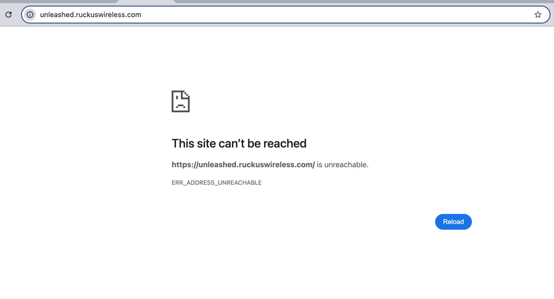Image resolution: width=554 pixels, height=299 pixels.
Task: Click the ERR_ADDRESS_UNREACHABLE error code
Action: 217,183
